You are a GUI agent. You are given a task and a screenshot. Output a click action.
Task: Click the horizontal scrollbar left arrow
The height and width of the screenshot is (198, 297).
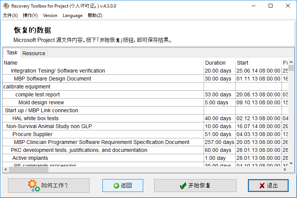[6, 169]
